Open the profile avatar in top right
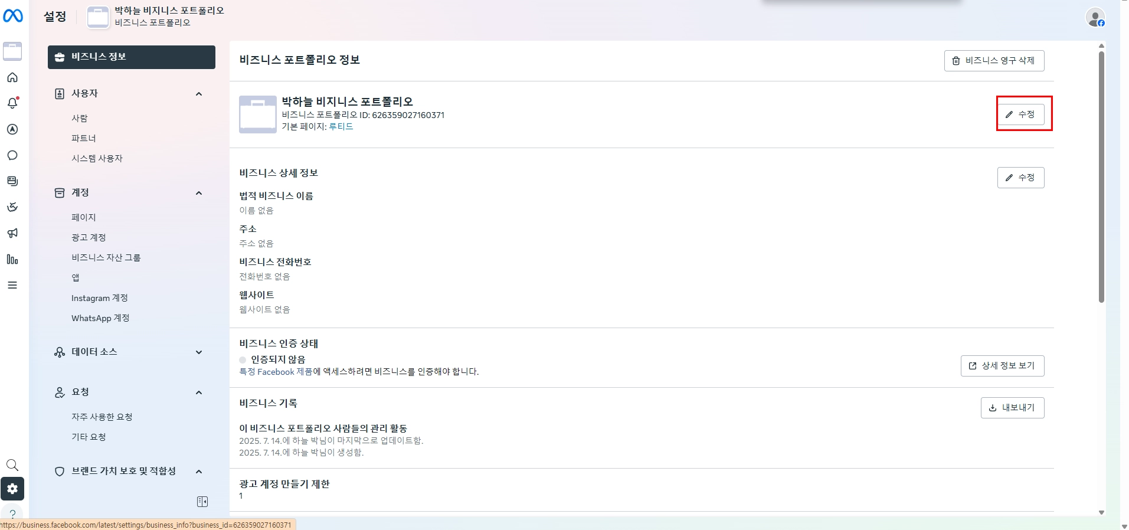1129x530 pixels. point(1095,17)
